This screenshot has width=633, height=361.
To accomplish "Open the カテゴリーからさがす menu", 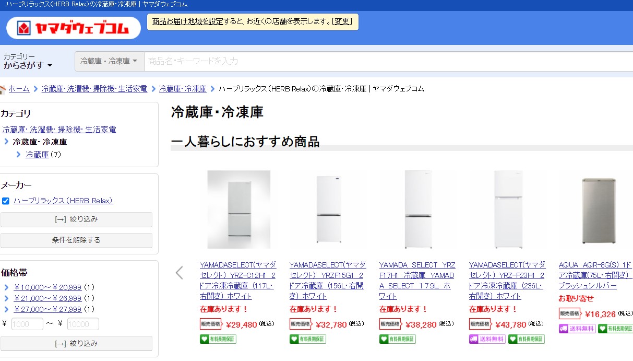I will 28,61.
